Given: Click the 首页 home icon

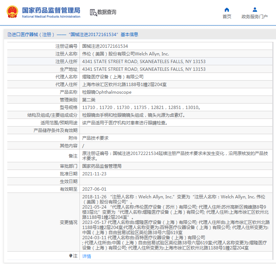Looking at the screenshot, I should coord(227,9).
